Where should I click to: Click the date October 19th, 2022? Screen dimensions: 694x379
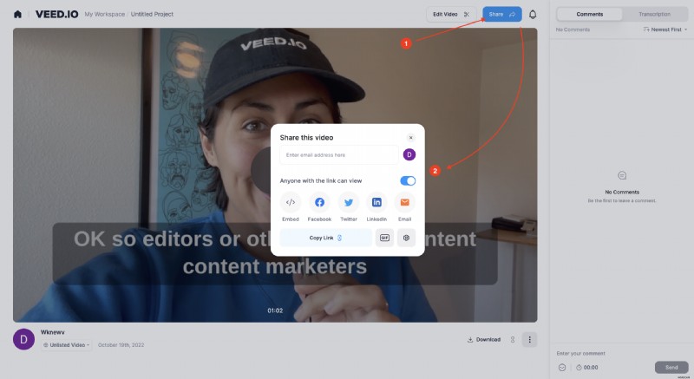pos(121,345)
